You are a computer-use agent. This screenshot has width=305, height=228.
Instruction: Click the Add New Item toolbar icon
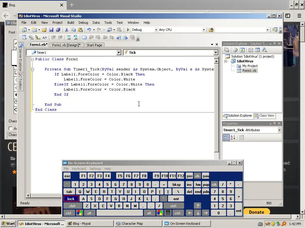pyautogui.click(x=34, y=30)
